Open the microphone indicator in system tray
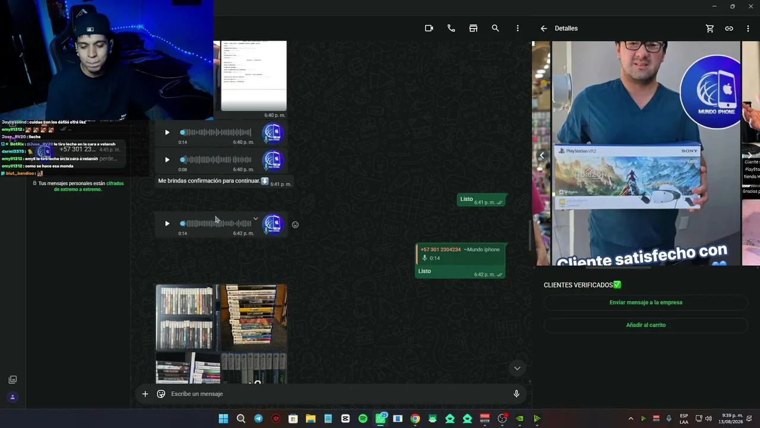760x428 pixels. pyautogui.click(x=669, y=419)
